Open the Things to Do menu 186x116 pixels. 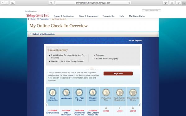tap(108, 16)
